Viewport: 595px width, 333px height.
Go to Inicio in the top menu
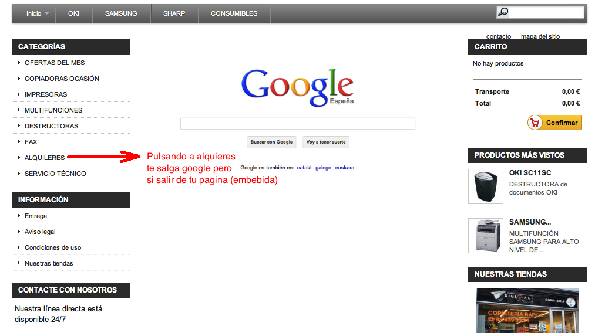(33, 13)
